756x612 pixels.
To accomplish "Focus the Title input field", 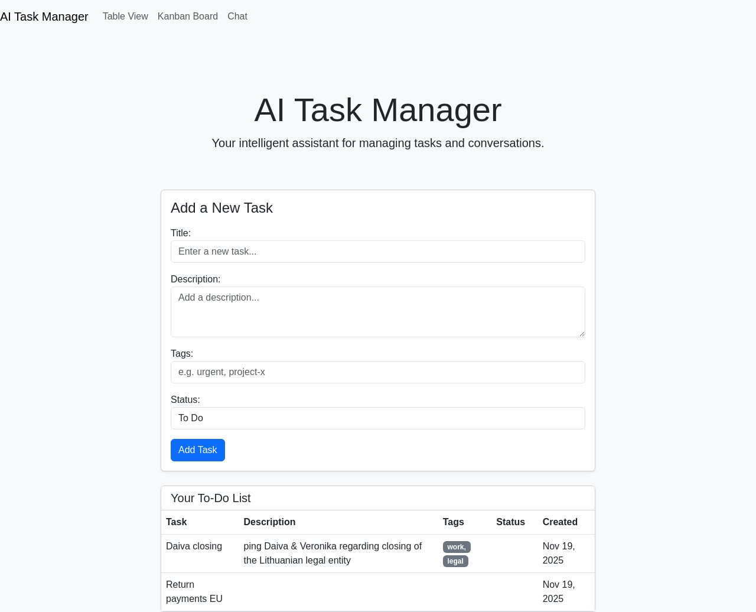I will coord(377,252).
